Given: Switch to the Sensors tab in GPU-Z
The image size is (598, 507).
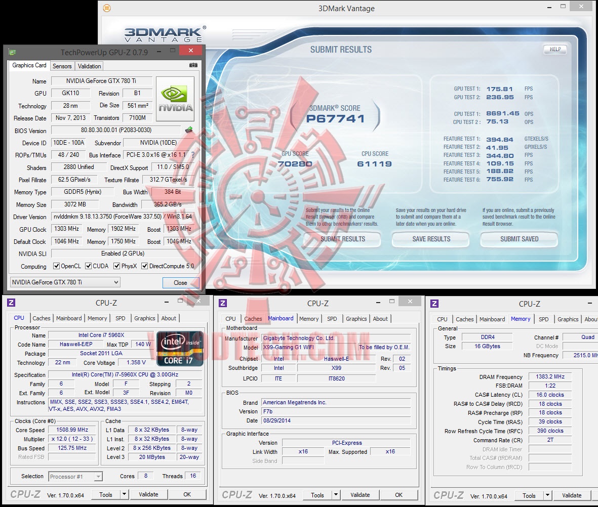Looking at the screenshot, I should point(62,66).
